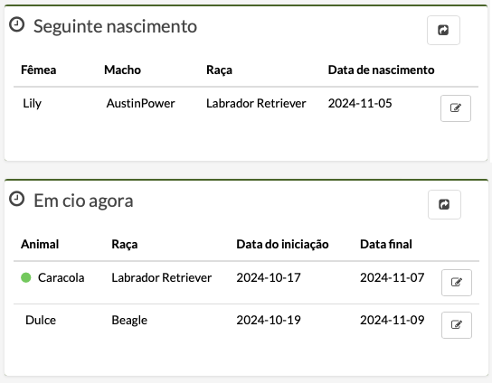Click the share icon in Em cio agora panel

(x=444, y=204)
